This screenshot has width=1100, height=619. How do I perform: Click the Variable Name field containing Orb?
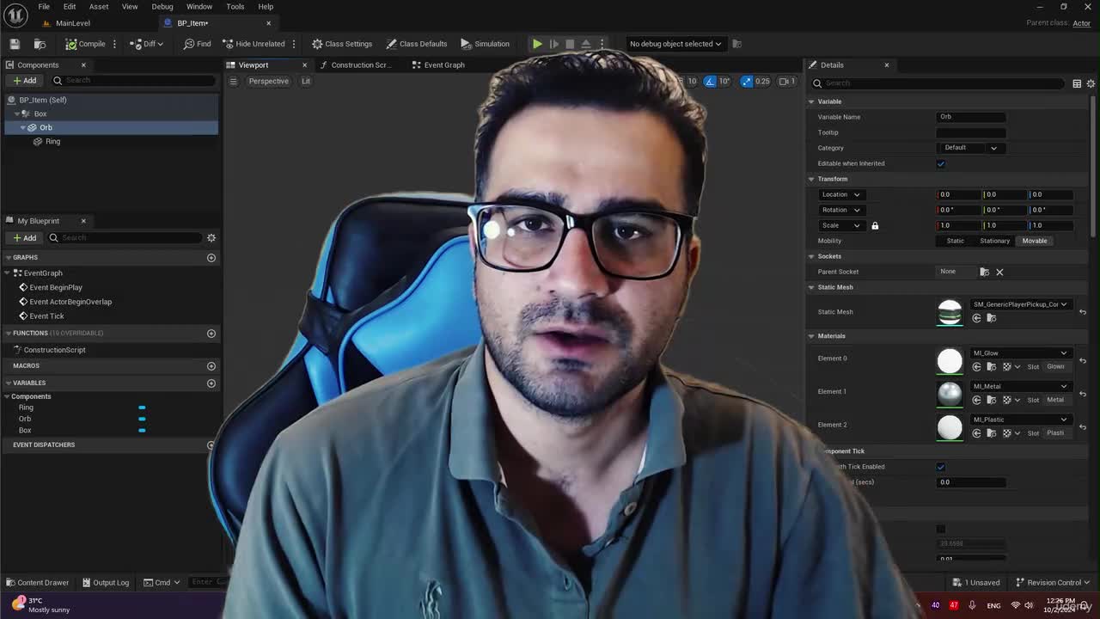(x=971, y=117)
